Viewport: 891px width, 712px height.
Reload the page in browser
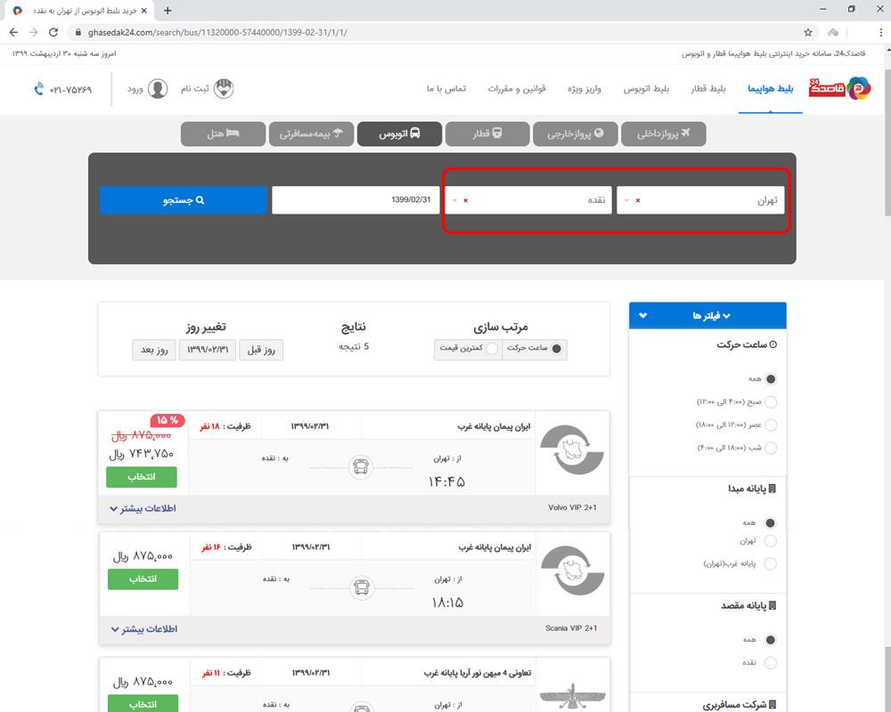(53, 32)
